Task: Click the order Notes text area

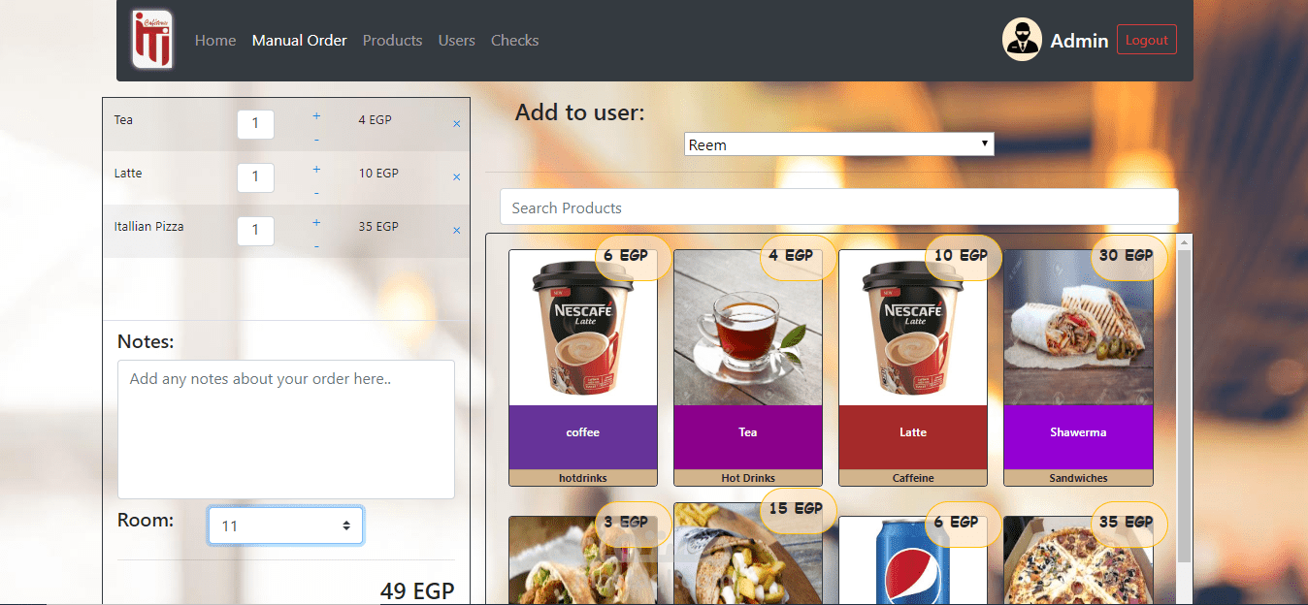Action: [x=286, y=430]
